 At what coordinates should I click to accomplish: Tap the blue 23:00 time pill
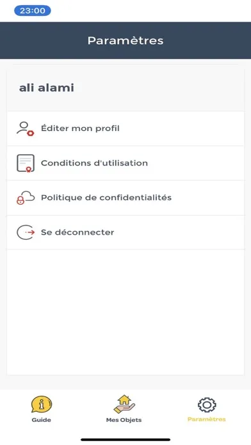(33, 11)
